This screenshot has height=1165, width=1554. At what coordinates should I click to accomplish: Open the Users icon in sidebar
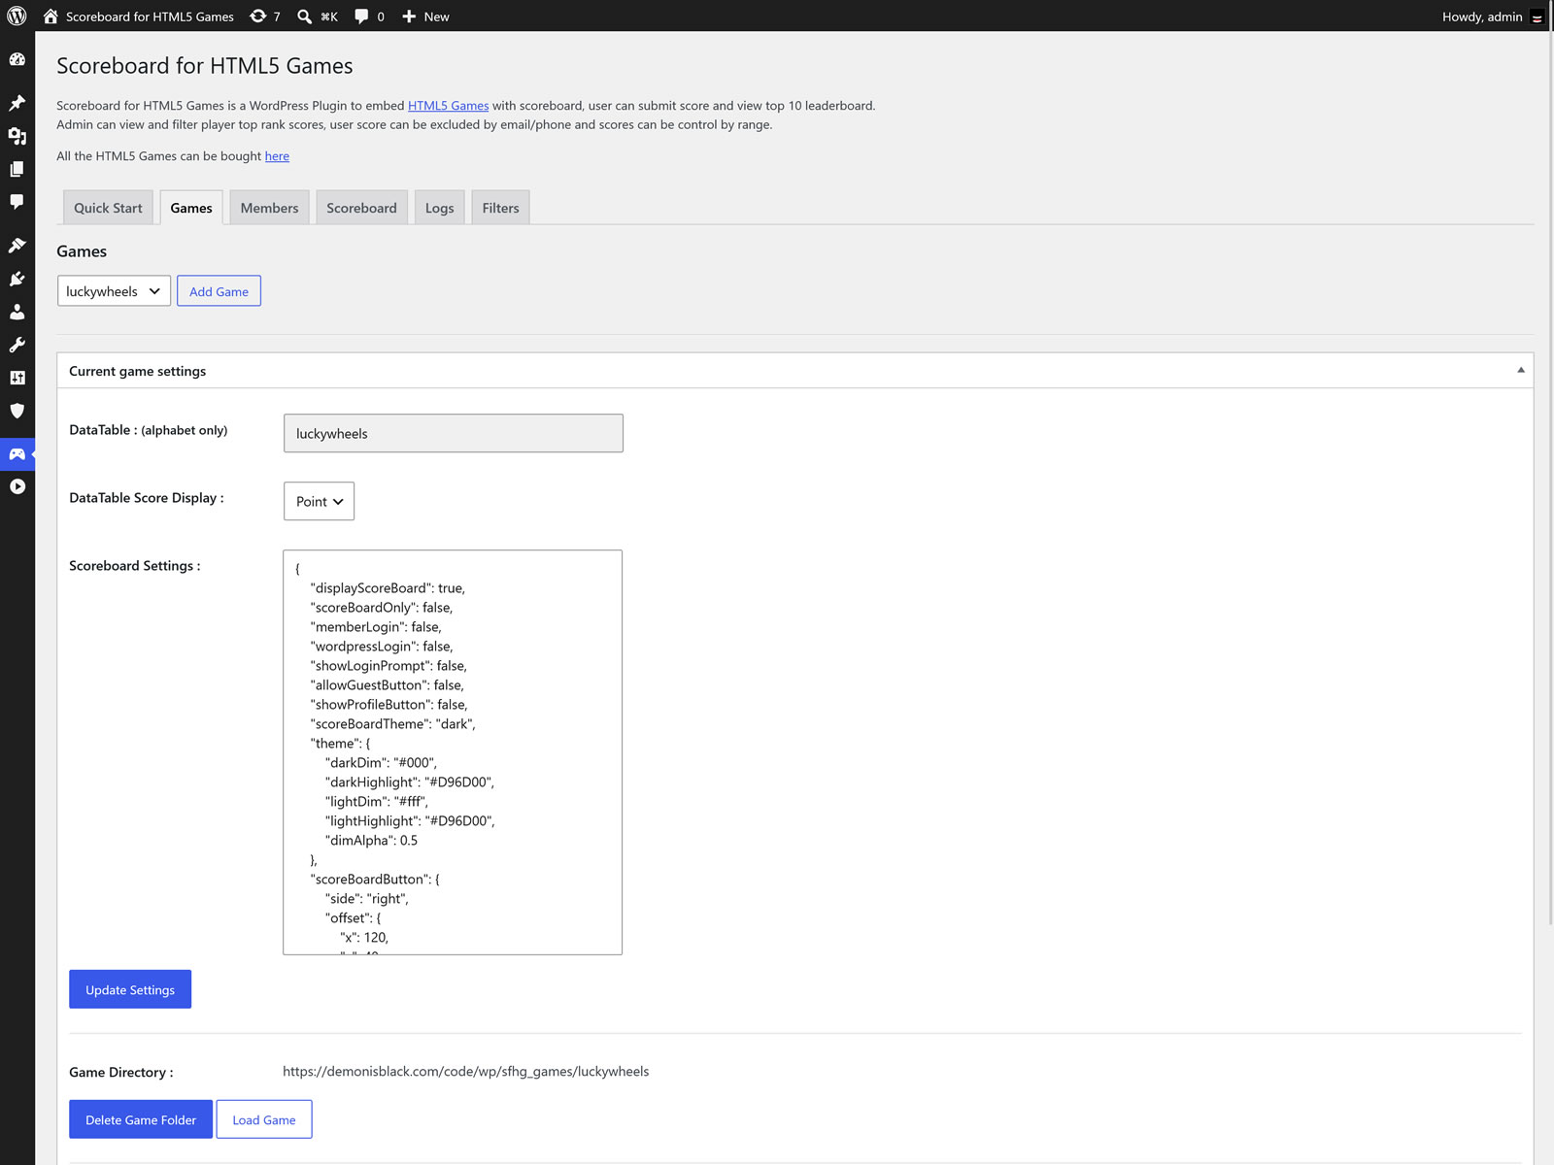click(x=17, y=312)
